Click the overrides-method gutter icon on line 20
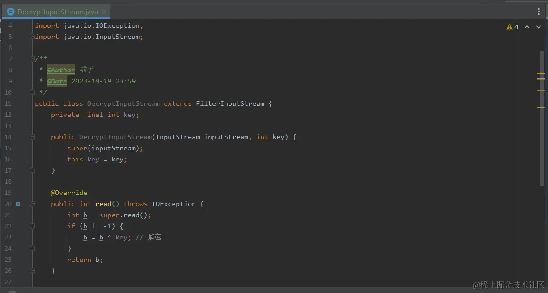 click(x=19, y=204)
